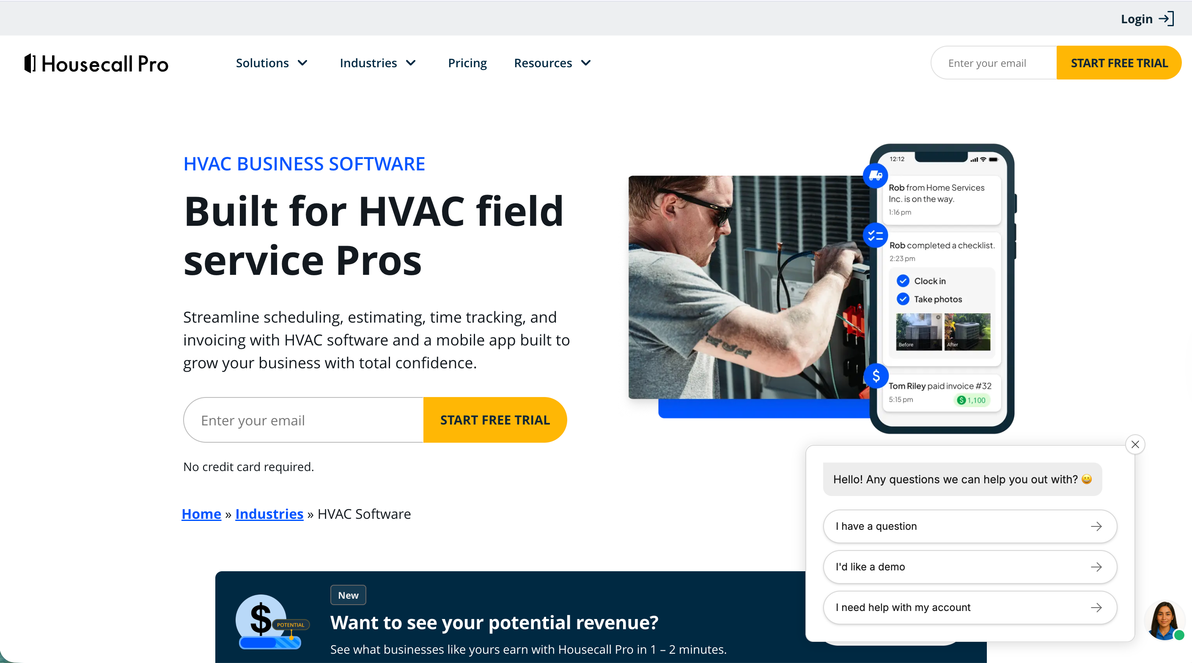Image resolution: width=1192 pixels, height=663 pixels.
Task: Expand the Solutions dropdown
Action: pyautogui.click(x=272, y=63)
